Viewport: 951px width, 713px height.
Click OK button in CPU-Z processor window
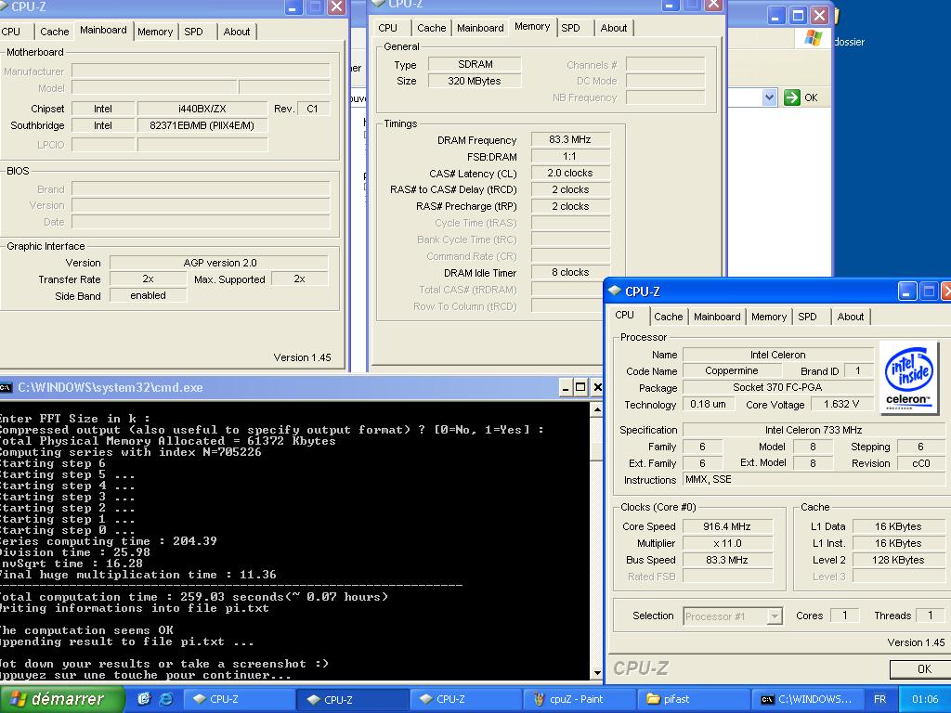(920, 668)
